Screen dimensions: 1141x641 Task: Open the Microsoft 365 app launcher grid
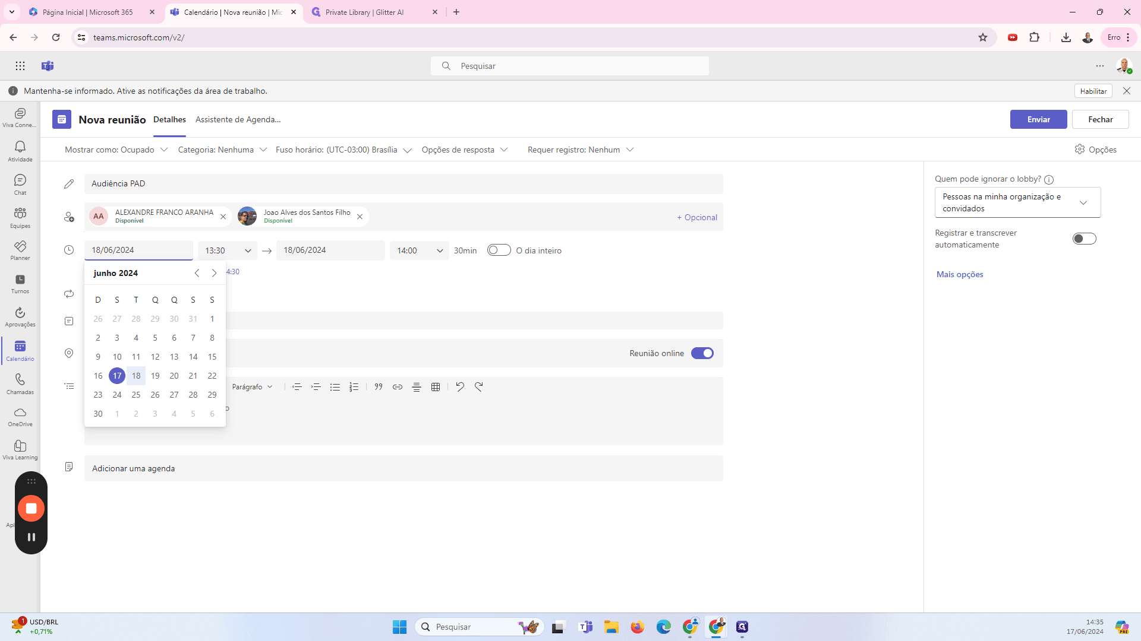[20, 66]
